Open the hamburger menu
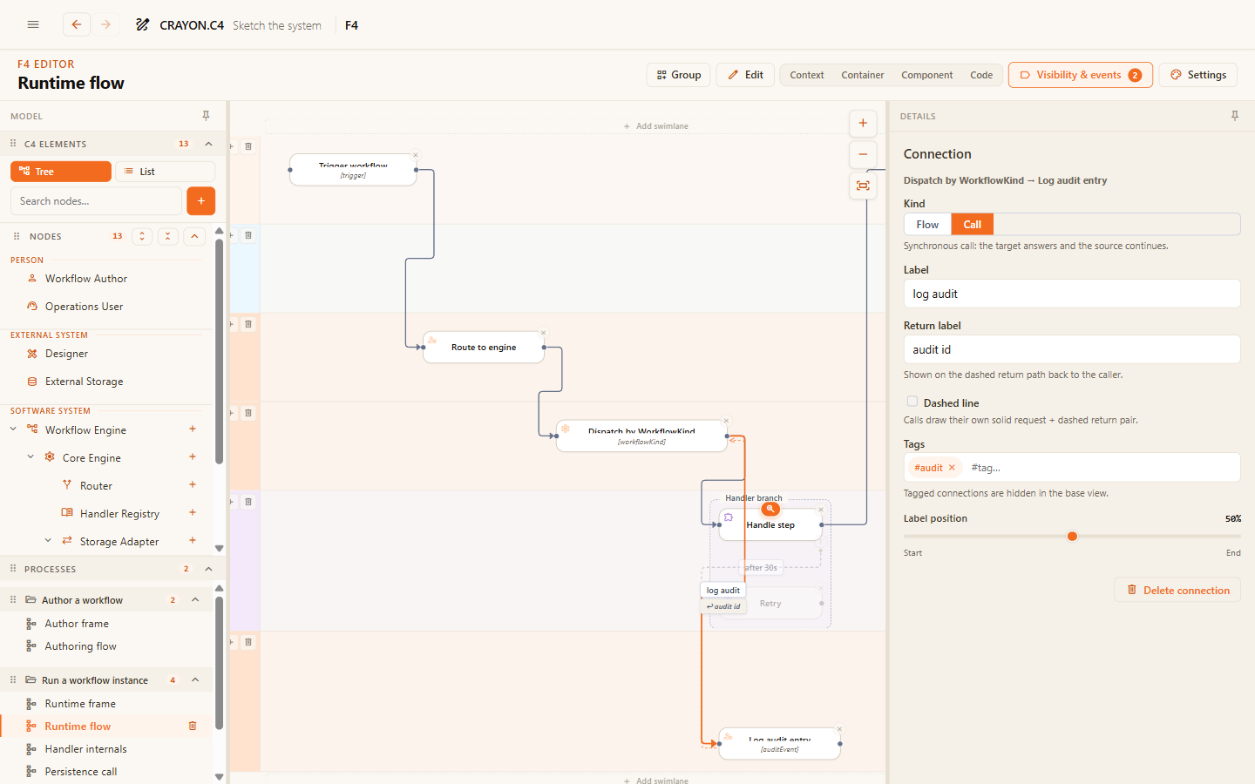1255x784 pixels. point(33,24)
